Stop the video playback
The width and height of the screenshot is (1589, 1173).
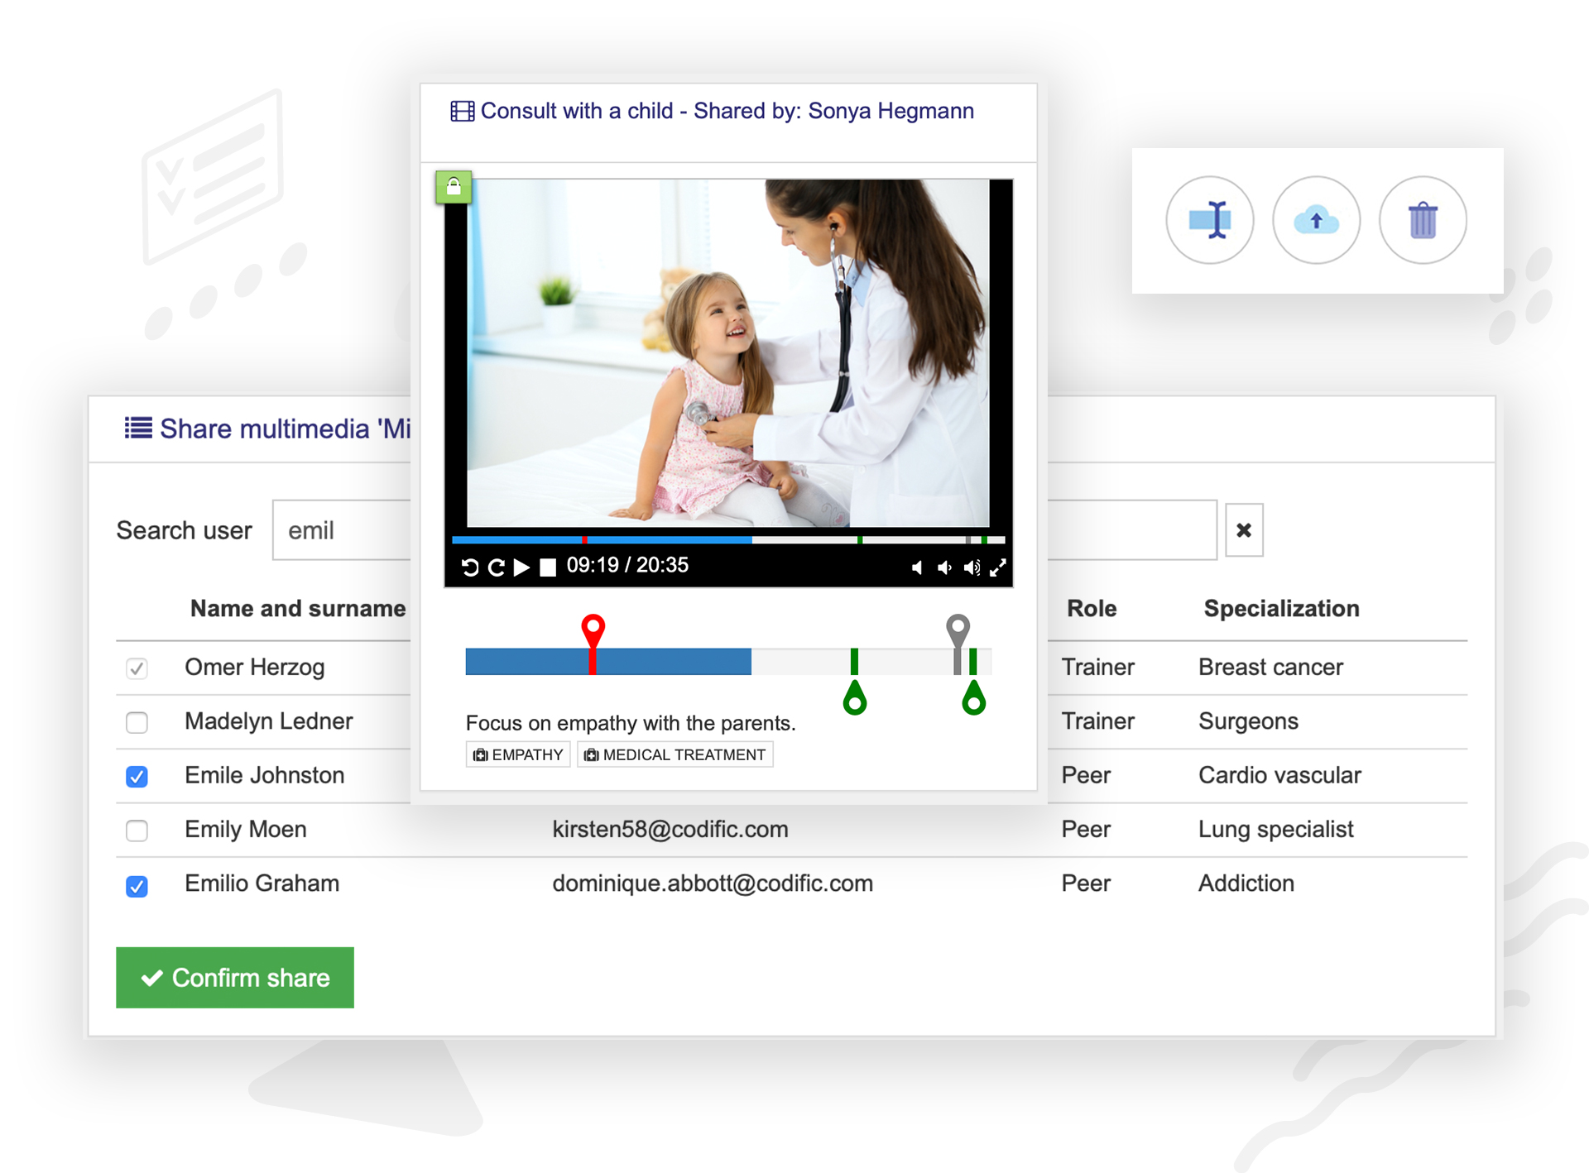tap(548, 567)
